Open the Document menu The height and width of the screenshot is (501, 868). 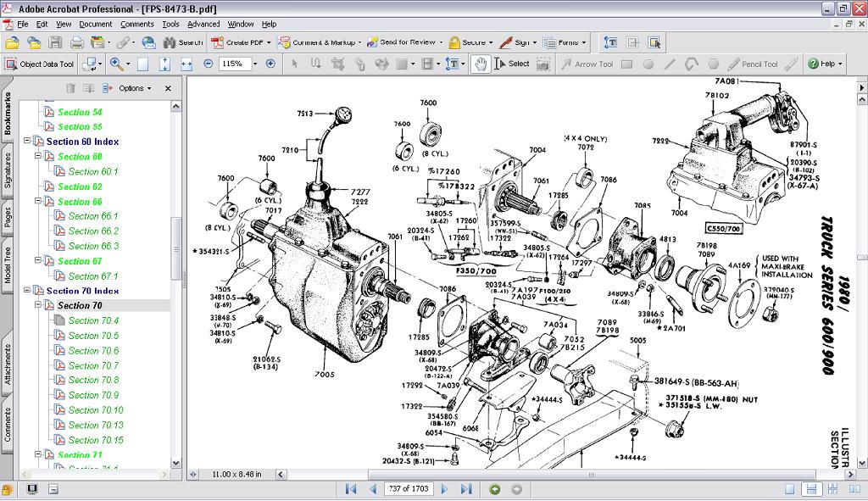tap(95, 24)
